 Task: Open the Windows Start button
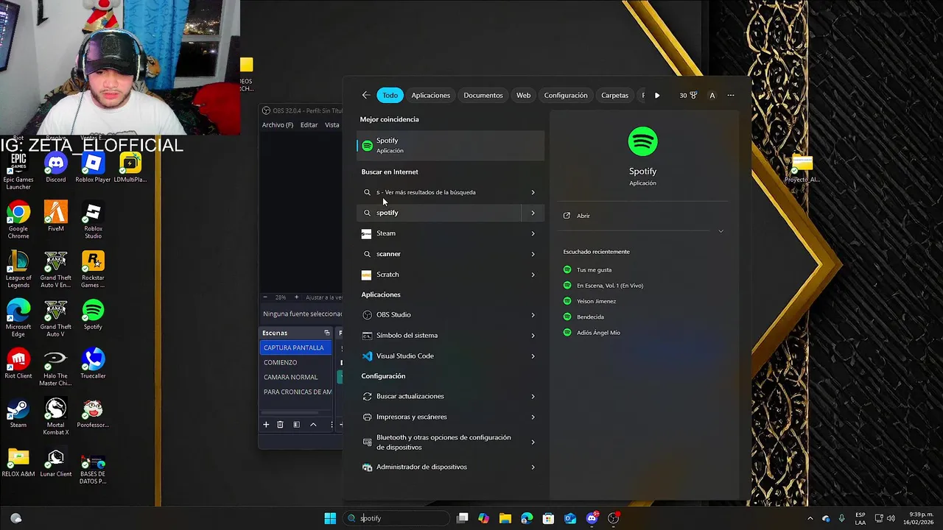tap(330, 518)
